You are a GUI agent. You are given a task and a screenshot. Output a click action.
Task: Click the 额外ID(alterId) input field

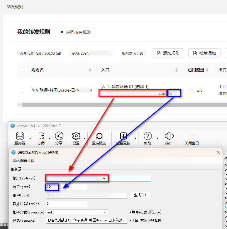(67, 204)
